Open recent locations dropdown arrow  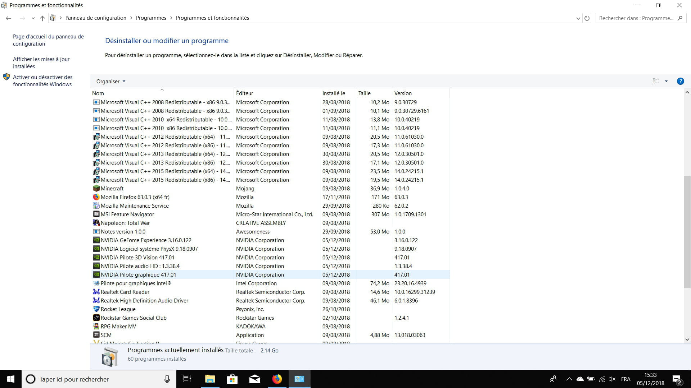(33, 18)
